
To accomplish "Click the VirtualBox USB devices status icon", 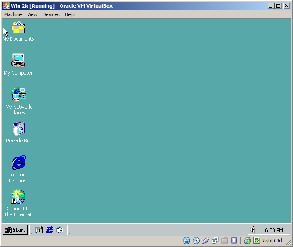I will (x=206, y=241).
